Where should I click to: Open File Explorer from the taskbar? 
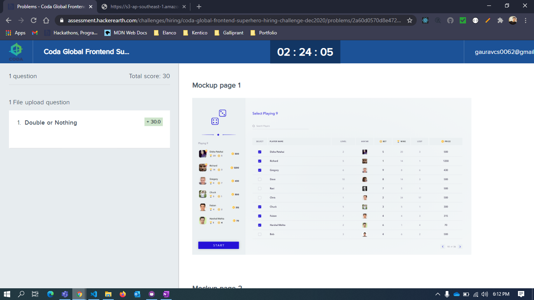click(x=108, y=294)
